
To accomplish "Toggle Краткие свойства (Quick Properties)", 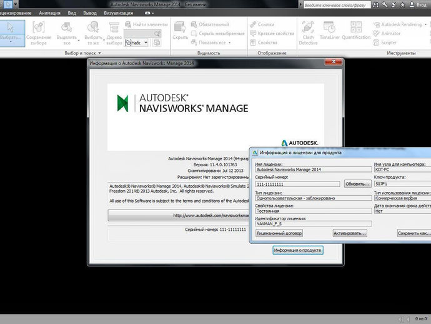I will 272,33.
